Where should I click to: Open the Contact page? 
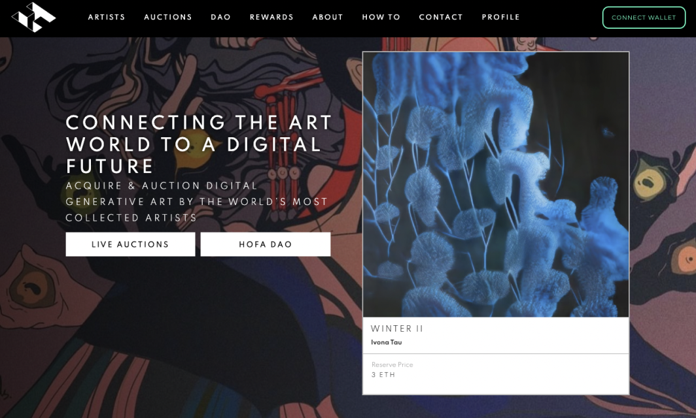[441, 17]
